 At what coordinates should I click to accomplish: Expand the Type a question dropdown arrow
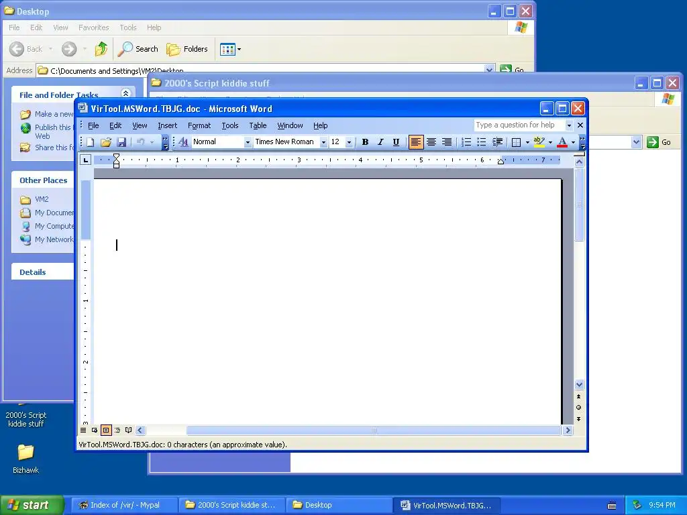pyautogui.click(x=569, y=125)
